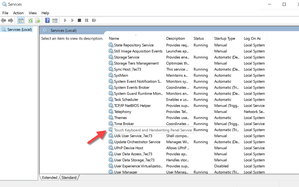This screenshot has height=187, width=299.
Task: Toggle Show/Hide Console Tree toolbar icon
Action: (x=21, y=20)
